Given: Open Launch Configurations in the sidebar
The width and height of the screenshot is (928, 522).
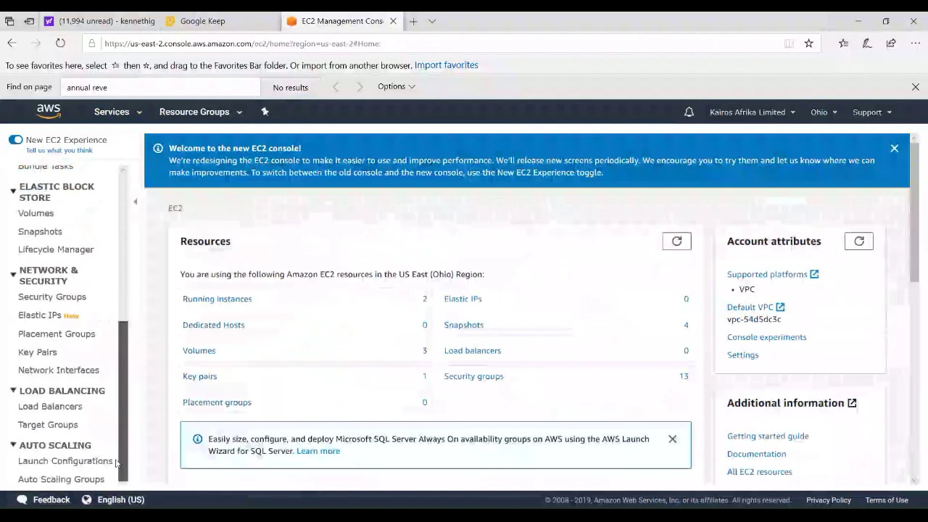Looking at the screenshot, I should pyautogui.click(x=65, y=461).
